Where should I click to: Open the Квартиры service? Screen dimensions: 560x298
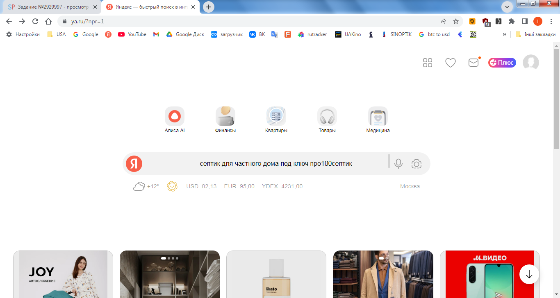coord(276,120)
